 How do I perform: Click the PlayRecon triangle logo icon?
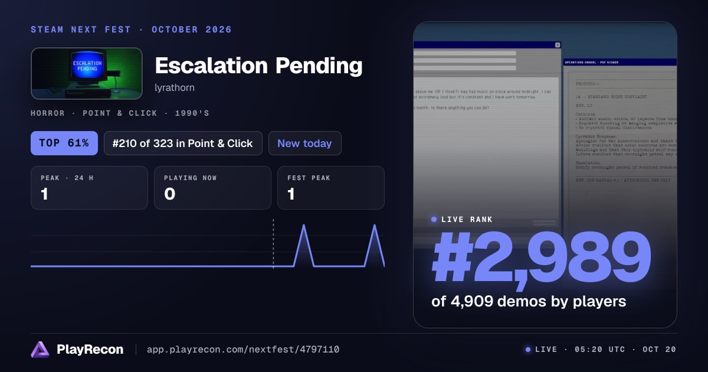point(40,350)
